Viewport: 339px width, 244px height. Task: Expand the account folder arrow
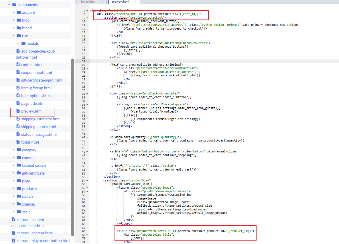click(x=13, y=12)
